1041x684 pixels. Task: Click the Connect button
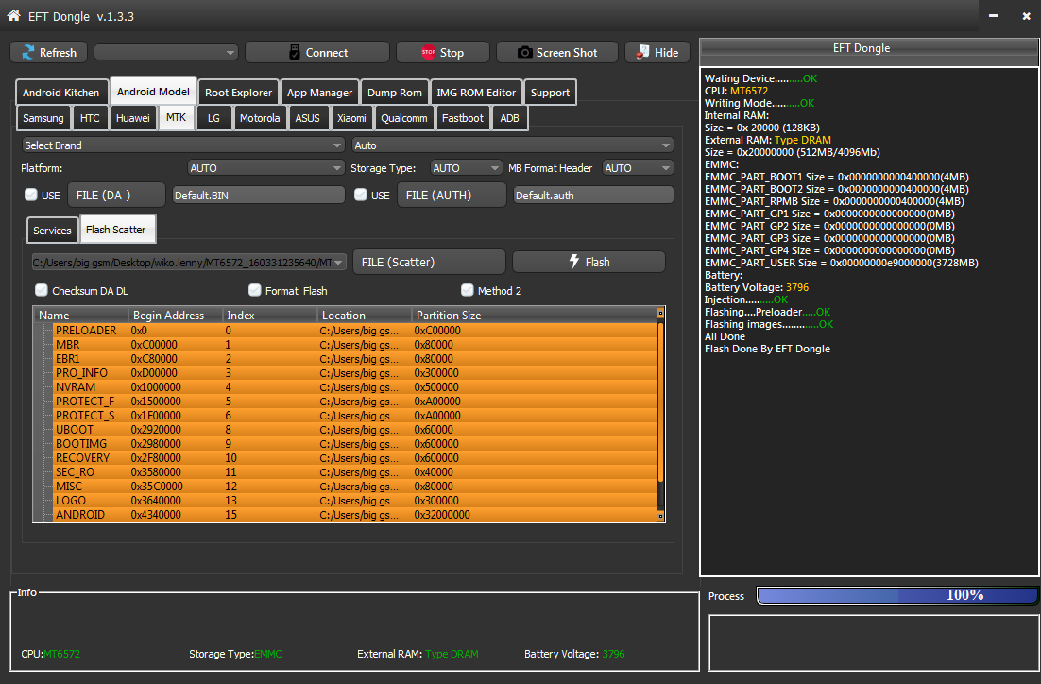click(317, 52)
